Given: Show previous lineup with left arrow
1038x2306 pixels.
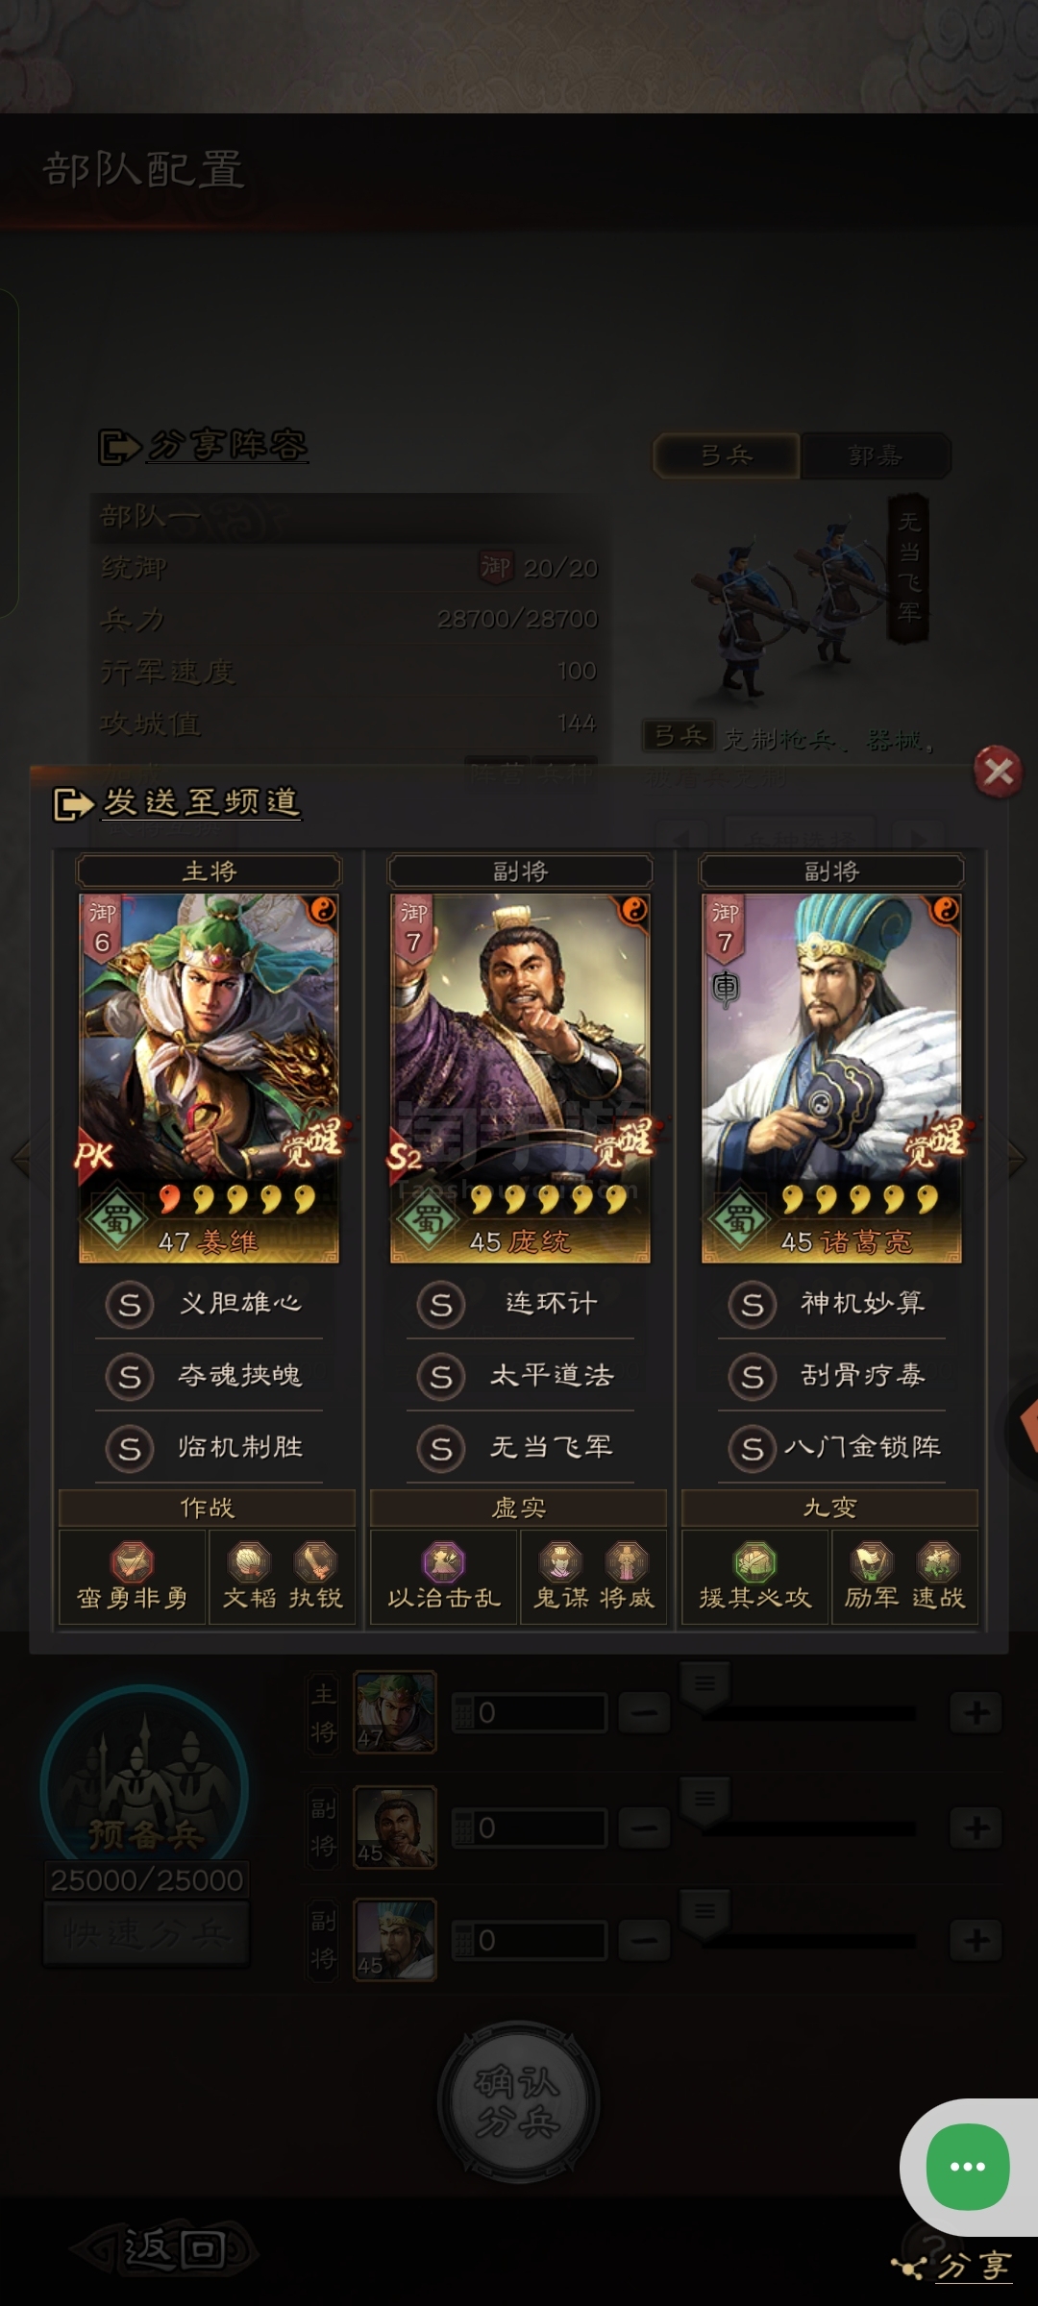Looking at the screenshot, I should click(21, 1158).
